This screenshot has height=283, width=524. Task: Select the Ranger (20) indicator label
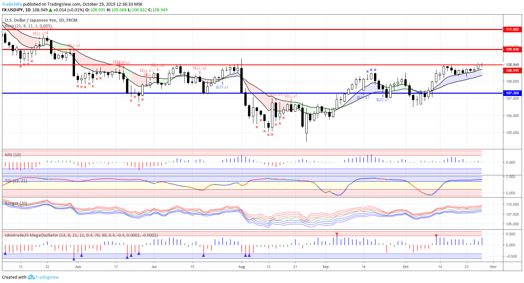coord(16,203)
